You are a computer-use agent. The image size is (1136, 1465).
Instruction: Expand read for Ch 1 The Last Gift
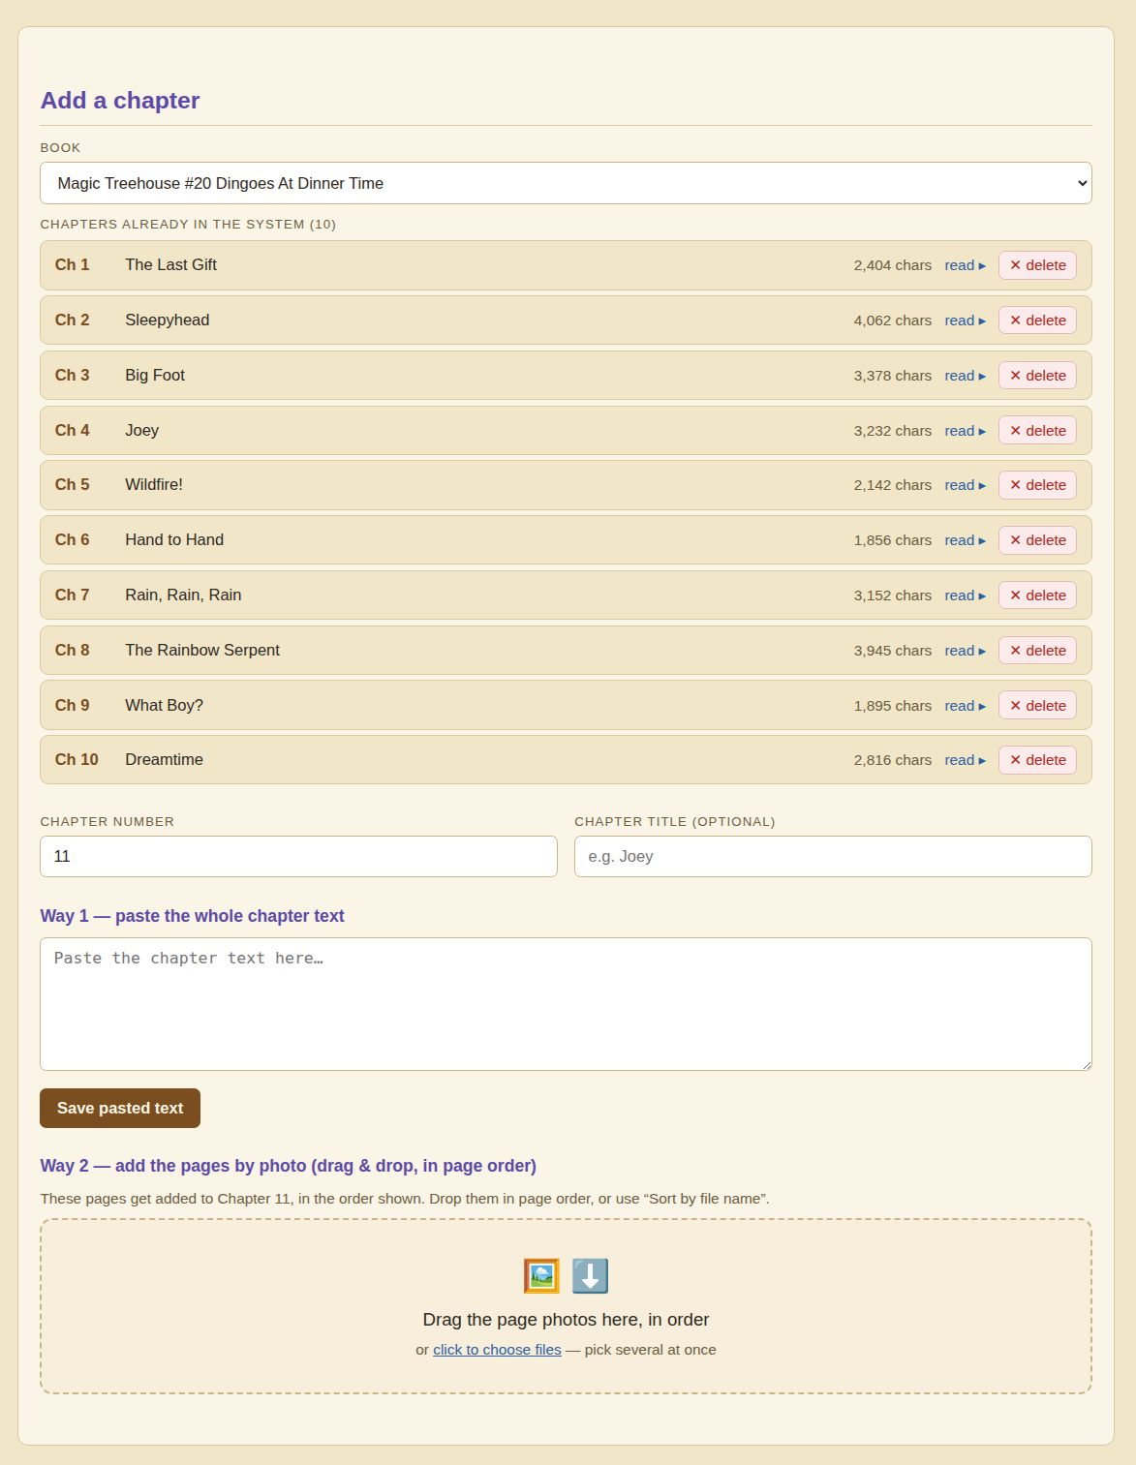click(965, 265)
